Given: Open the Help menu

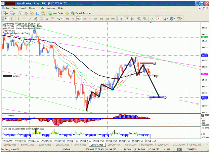Looking at the screenshot, I should 60,8.
